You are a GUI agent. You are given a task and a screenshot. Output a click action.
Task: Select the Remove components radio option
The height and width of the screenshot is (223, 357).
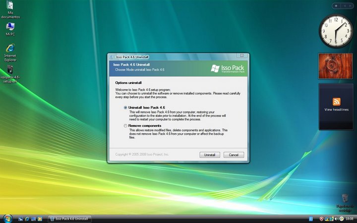click(x=125, y=125)
